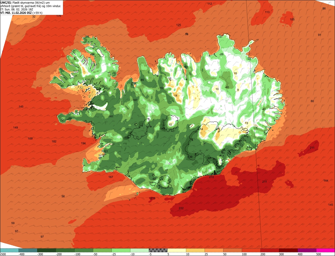Click the value 176 near the top-left
This screenshot has height=256, width=335.
click(x=59, y=16)
